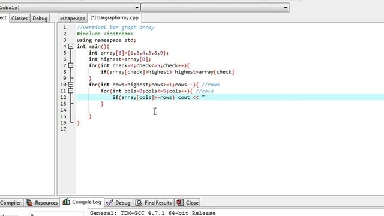Viewport: 384px width, 216px height.
Task: Click the Resources tab icon
Action: pyautogui.click(x=29, y=203)
